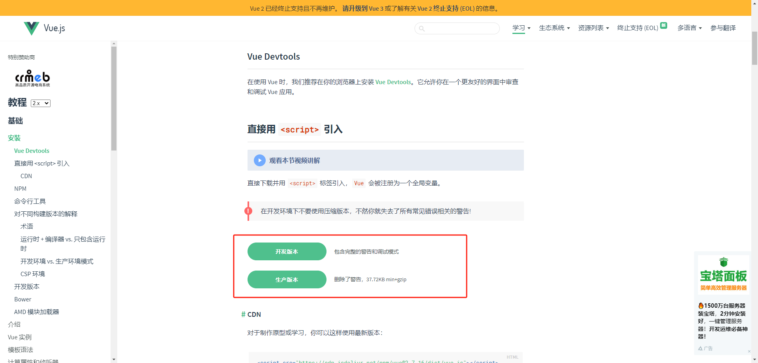Select 安装 in the sidebar
Image resolution: width=758 pixels, height=363 pixels.
click(14, 138)
